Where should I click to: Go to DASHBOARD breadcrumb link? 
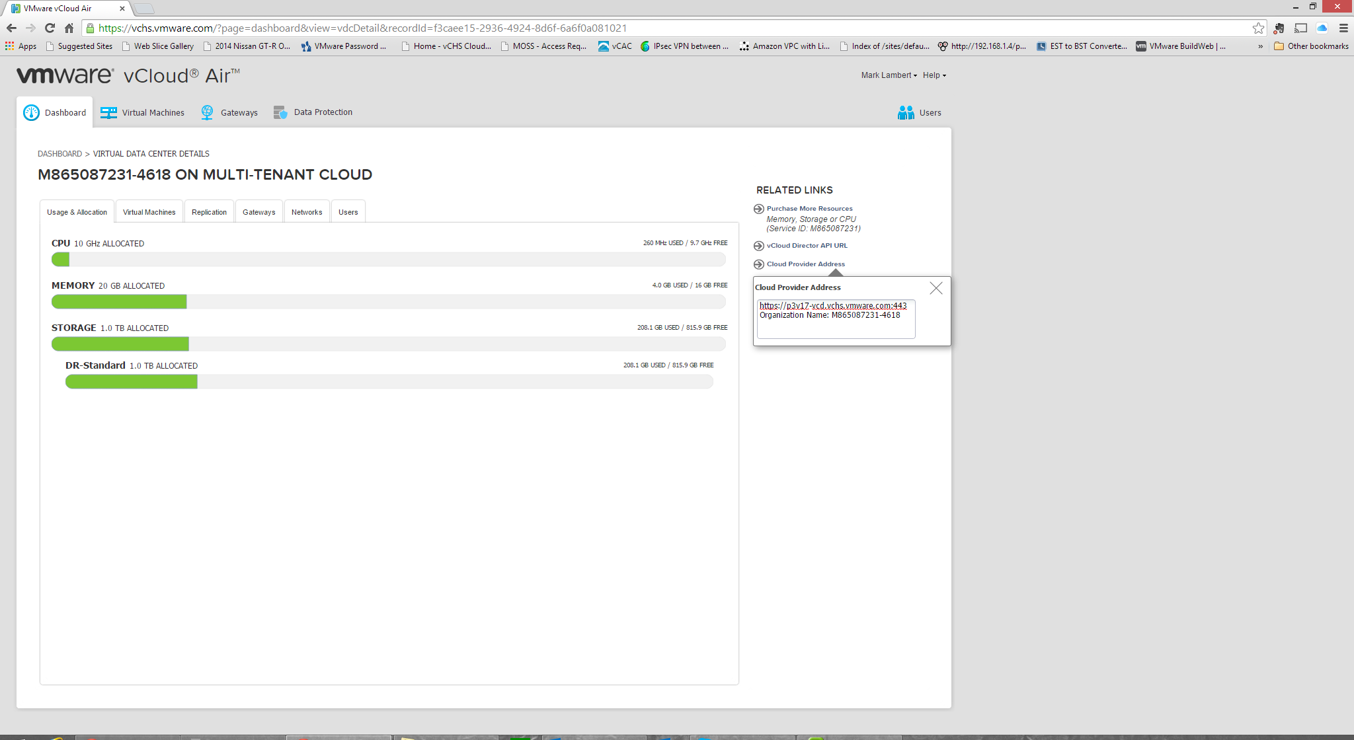pos(60,154)
